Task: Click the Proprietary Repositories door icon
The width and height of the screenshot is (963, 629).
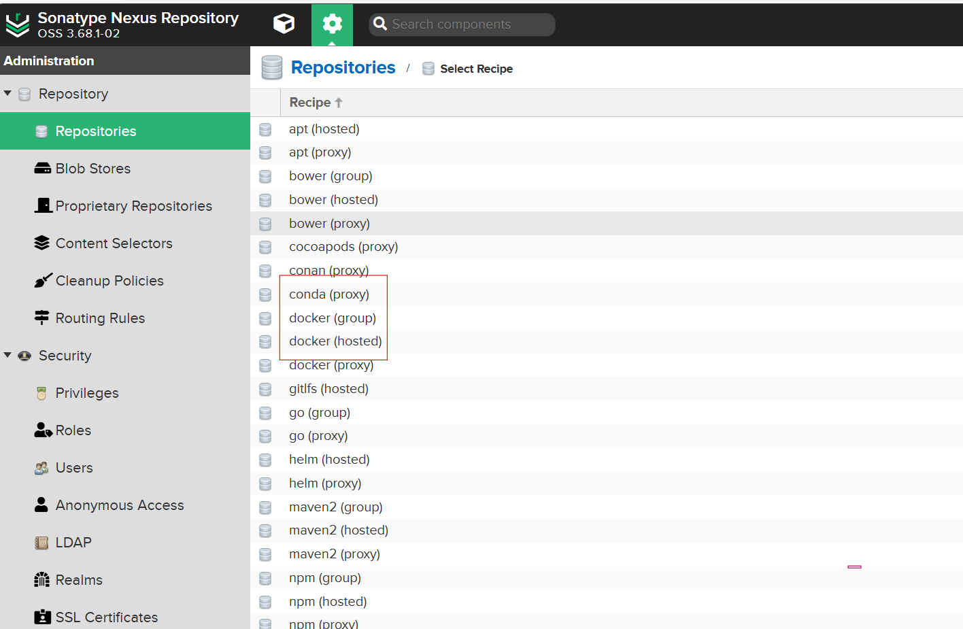Action: coord(43,205)
